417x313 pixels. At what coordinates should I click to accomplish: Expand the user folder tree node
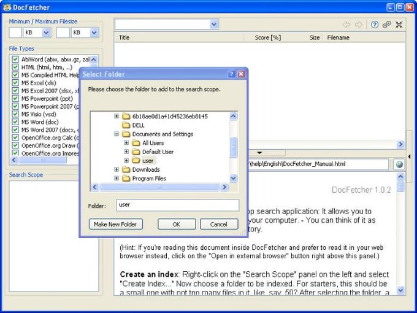(x=126, y=161)
